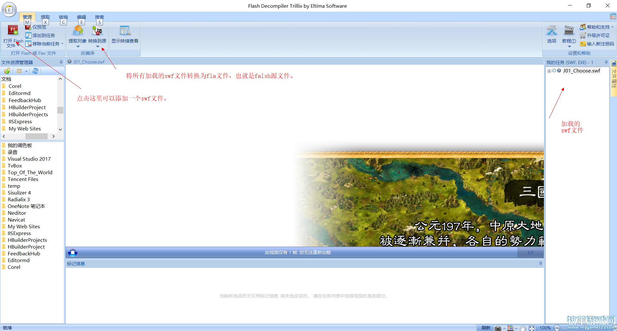
Task: Click the 100% zoom level text
Action: click(x=545, y=328)
